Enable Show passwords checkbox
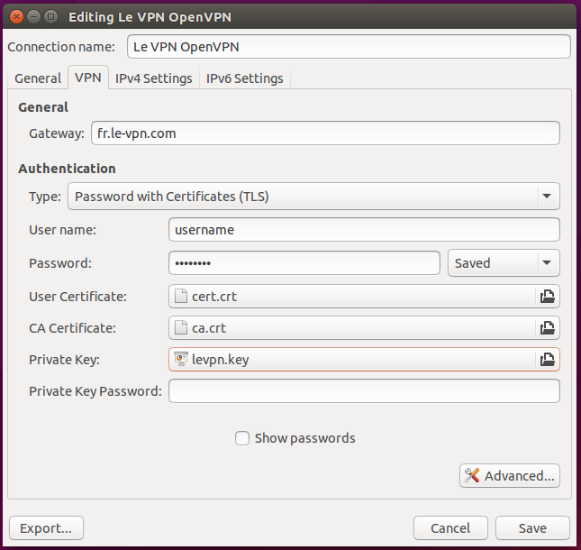Image resolution: width=581 pixels, height=550 pixels. pyautogui.click(x=242, y=438)
